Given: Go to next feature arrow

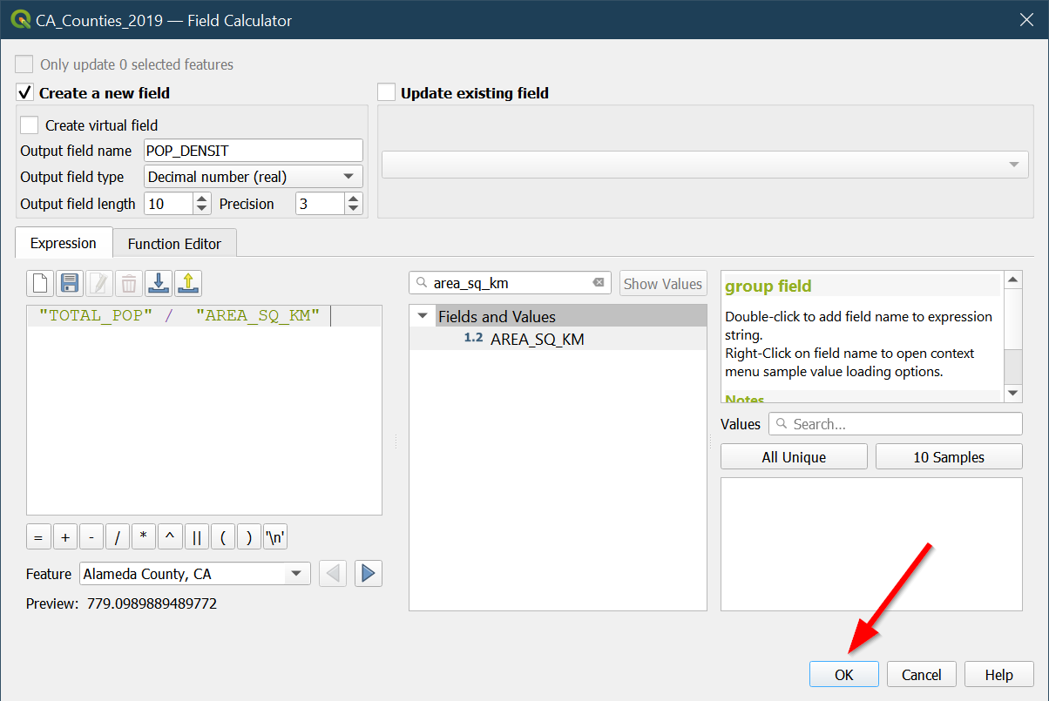Looking at the screenshot, I should [368, 574].
